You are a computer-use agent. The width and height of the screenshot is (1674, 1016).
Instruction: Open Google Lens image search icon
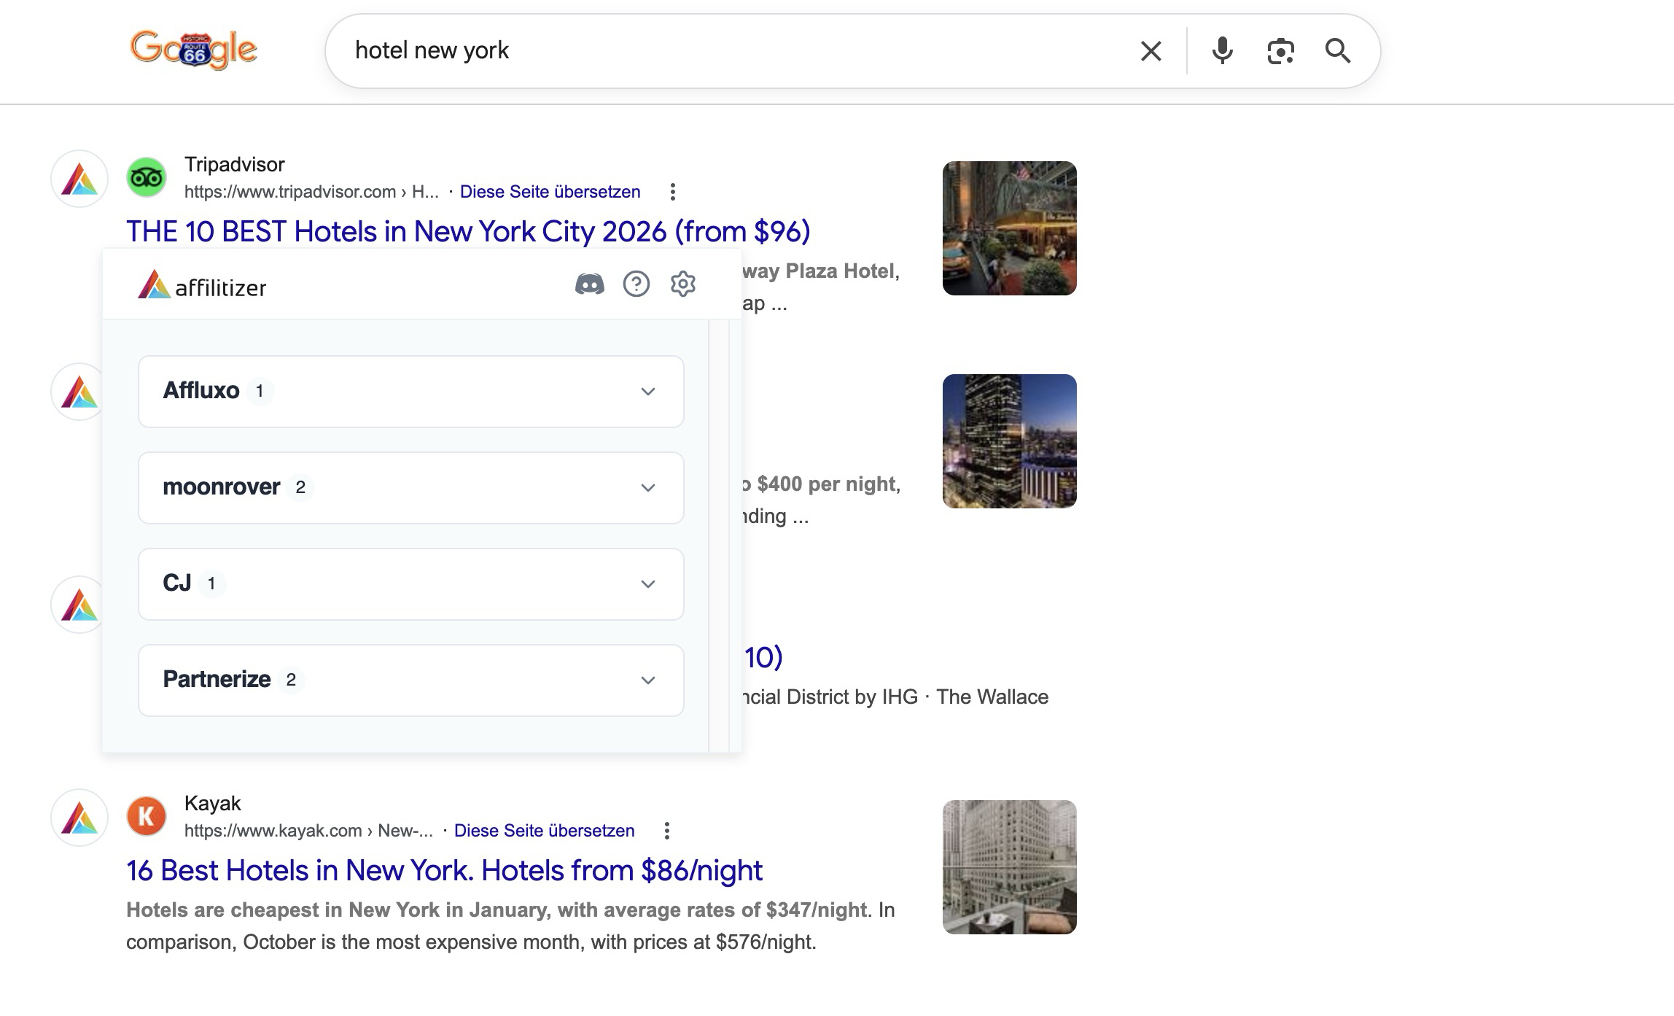1280,51
